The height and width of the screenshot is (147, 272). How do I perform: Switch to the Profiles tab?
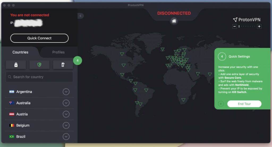click(58, 52)
